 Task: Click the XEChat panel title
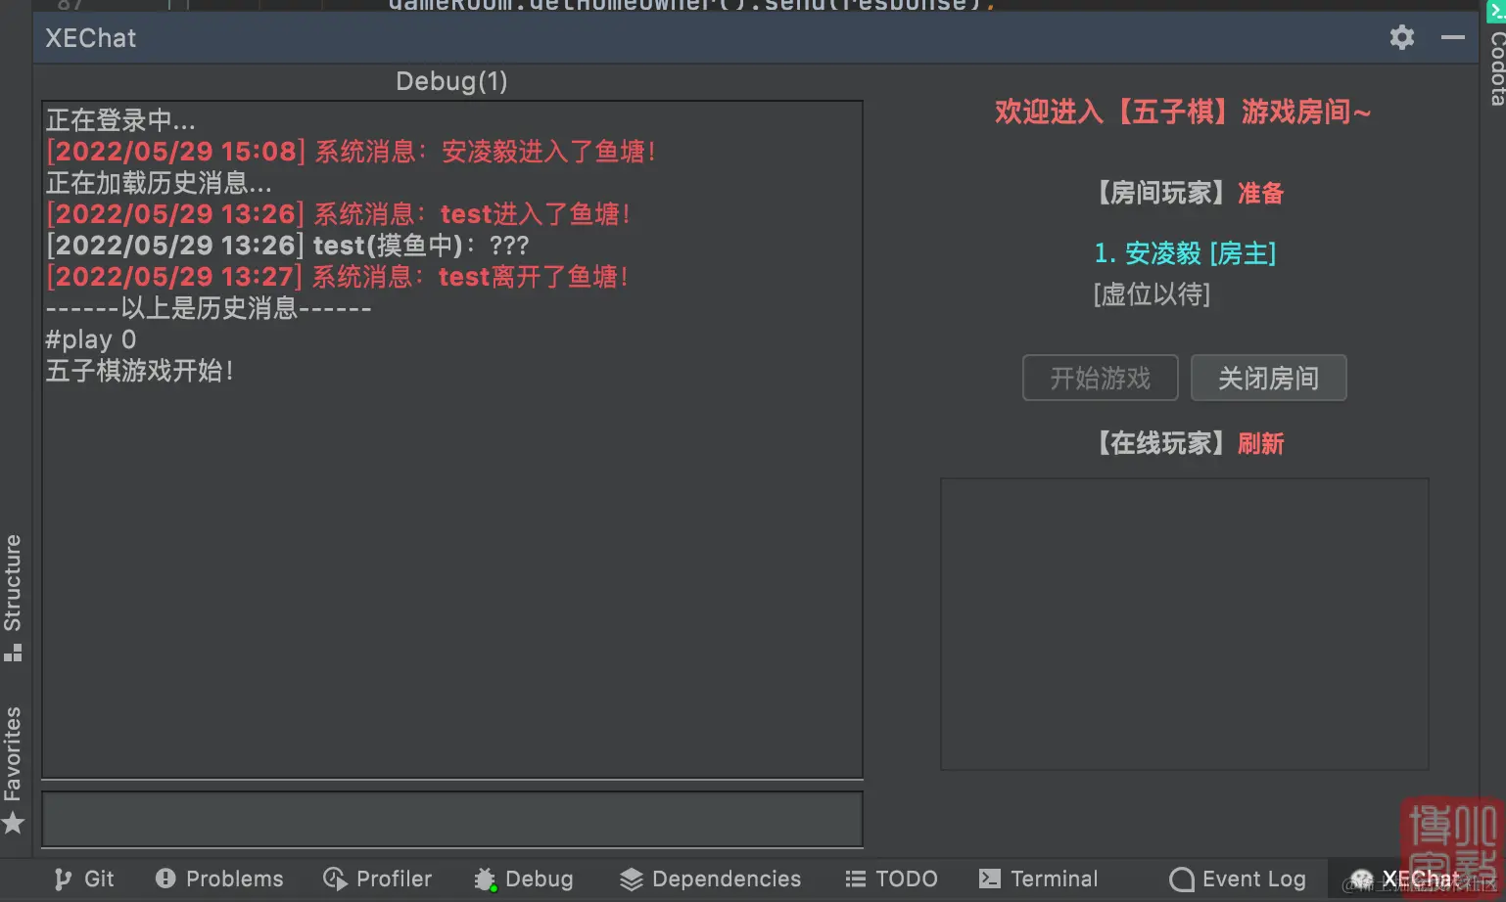[91, 38]
